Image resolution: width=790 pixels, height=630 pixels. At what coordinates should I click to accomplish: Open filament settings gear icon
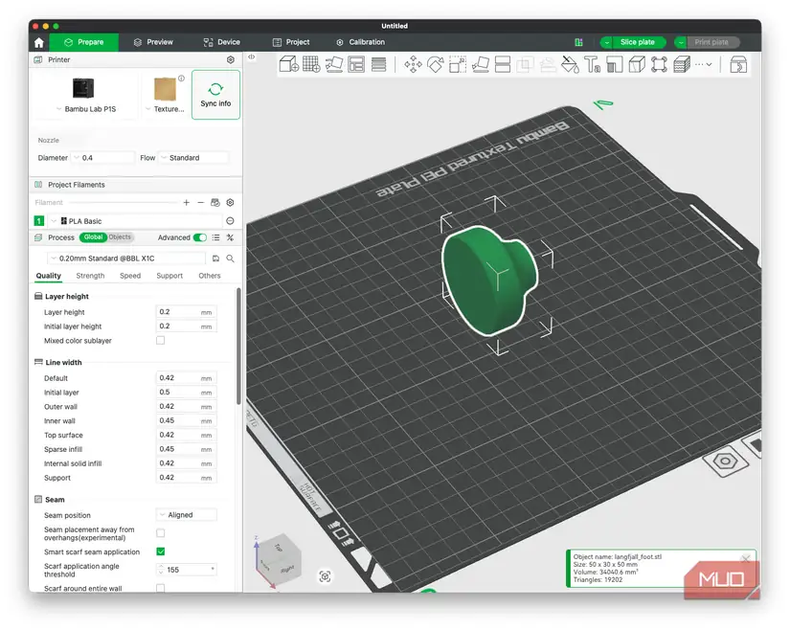[x=230, y=202]
